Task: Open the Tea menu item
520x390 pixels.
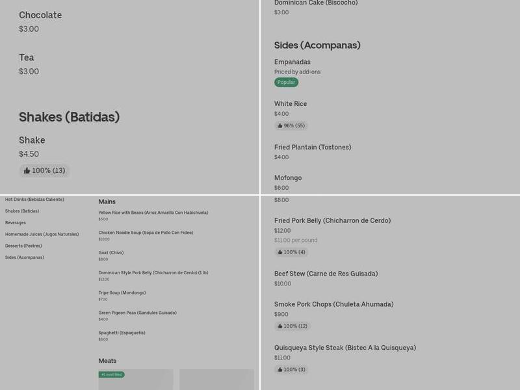Action: tap(27, 58)
